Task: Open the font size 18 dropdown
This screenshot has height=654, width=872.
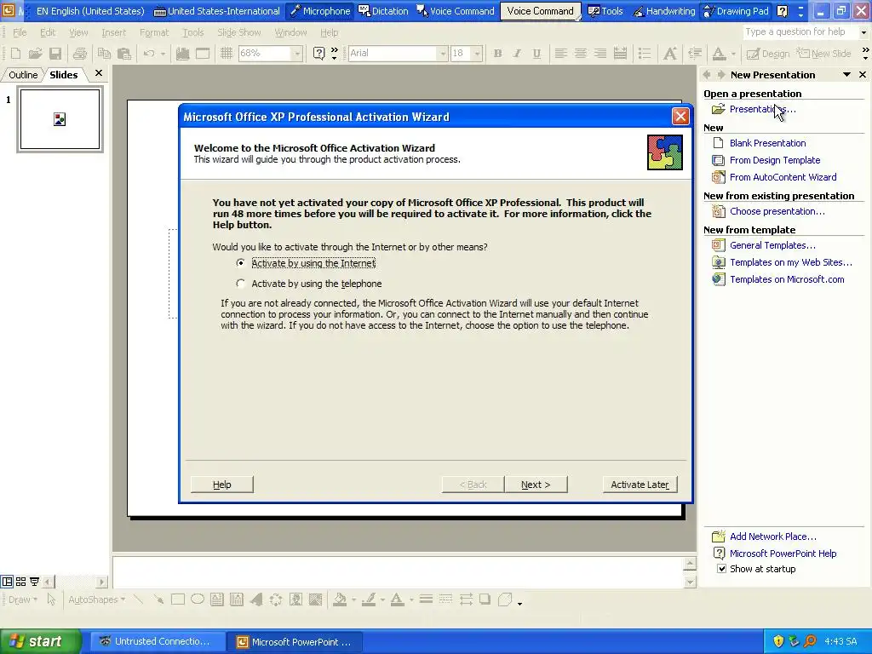Action: click(477, 54)
